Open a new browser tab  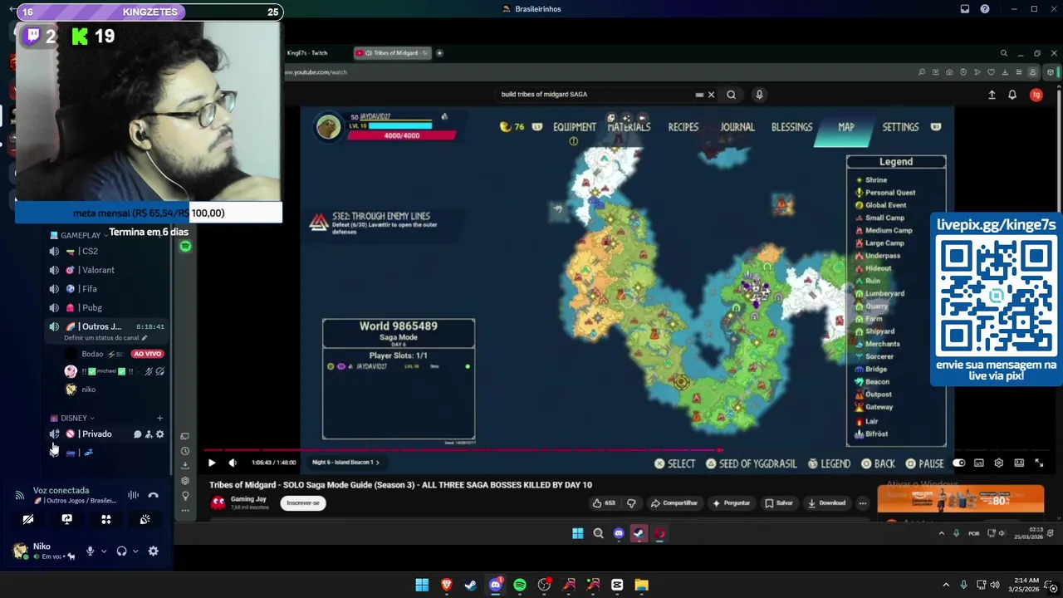point(439,53)
